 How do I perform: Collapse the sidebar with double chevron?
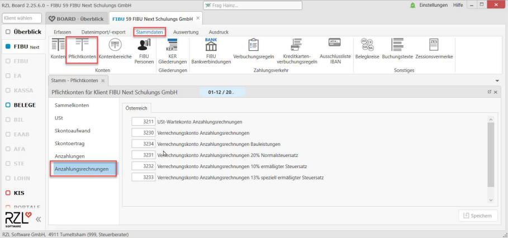pos(38,220)
